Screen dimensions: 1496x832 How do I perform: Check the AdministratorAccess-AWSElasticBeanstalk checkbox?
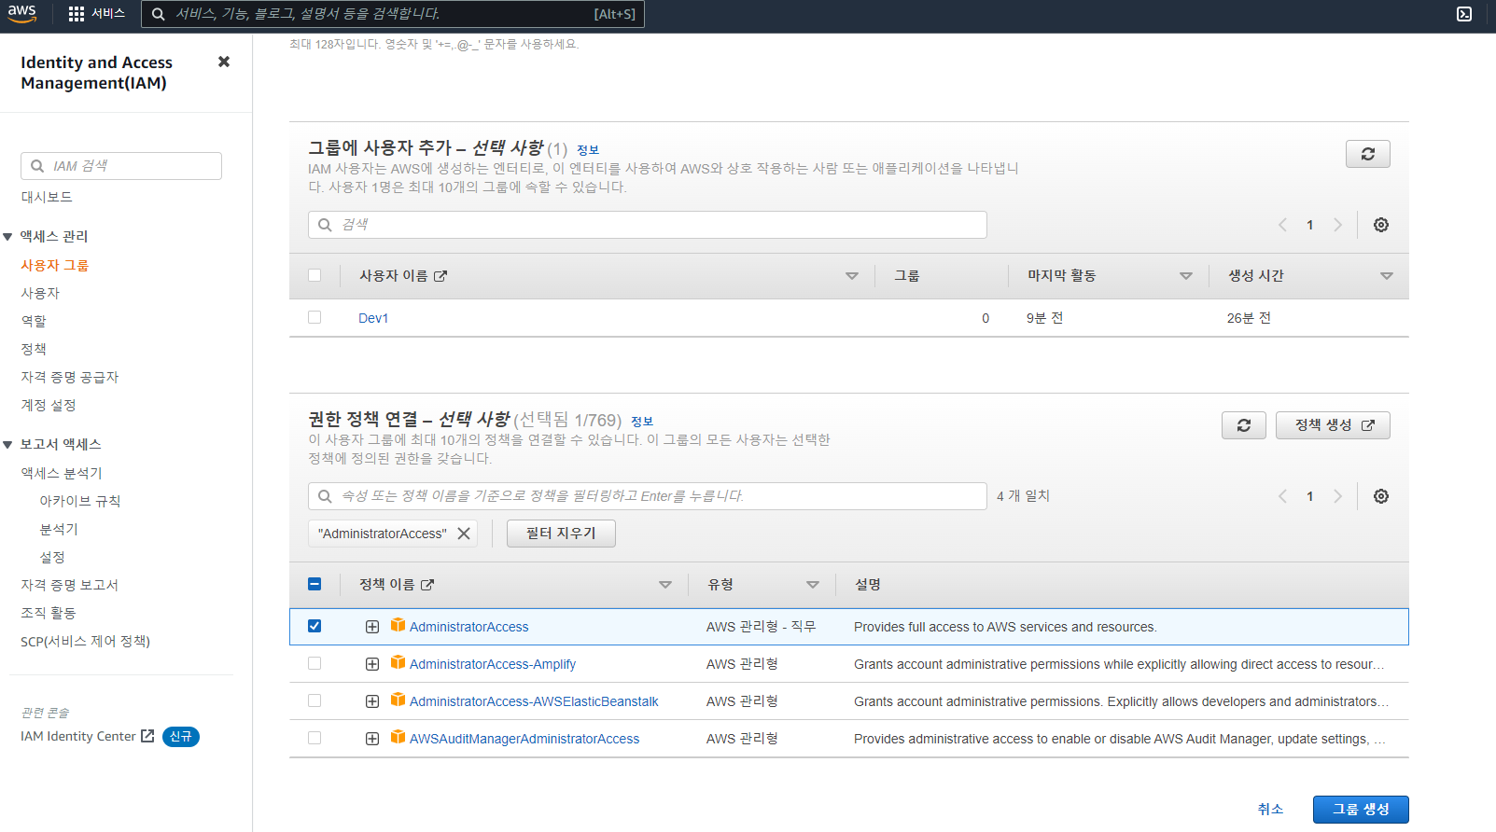[x=315, y=700]
